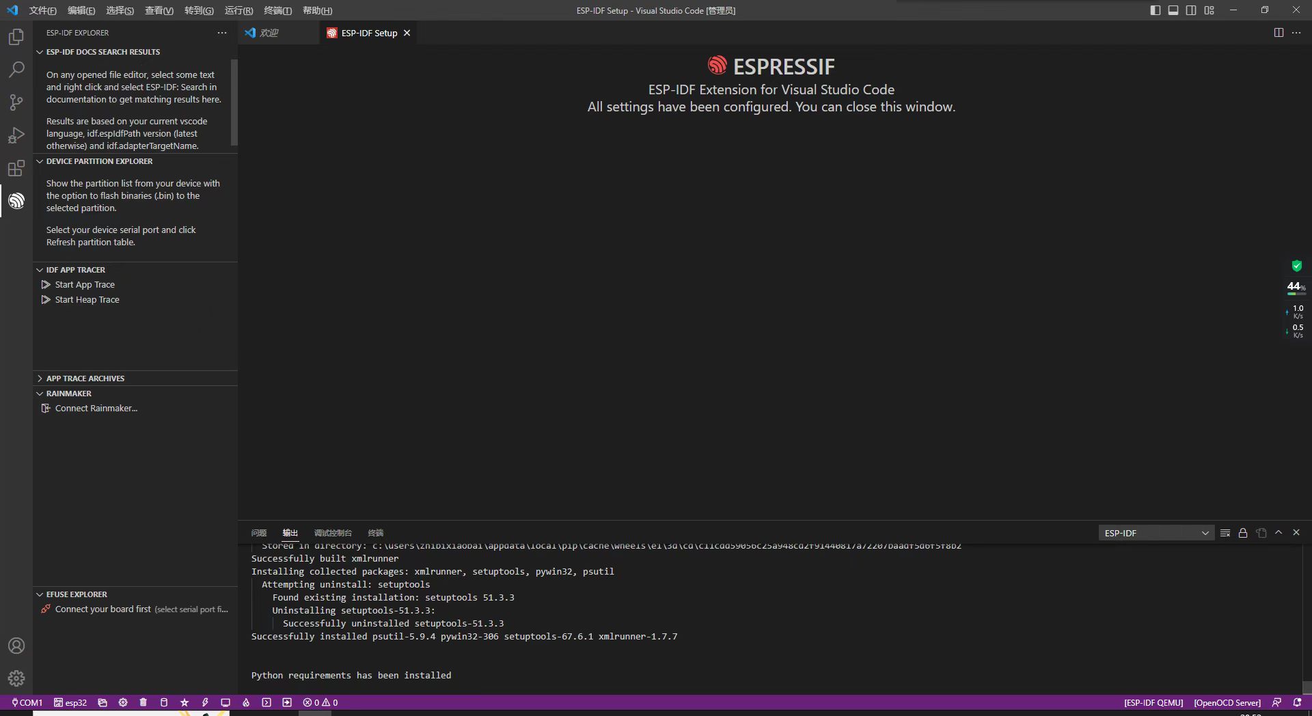Open the Extensions view

click(16, 168)
